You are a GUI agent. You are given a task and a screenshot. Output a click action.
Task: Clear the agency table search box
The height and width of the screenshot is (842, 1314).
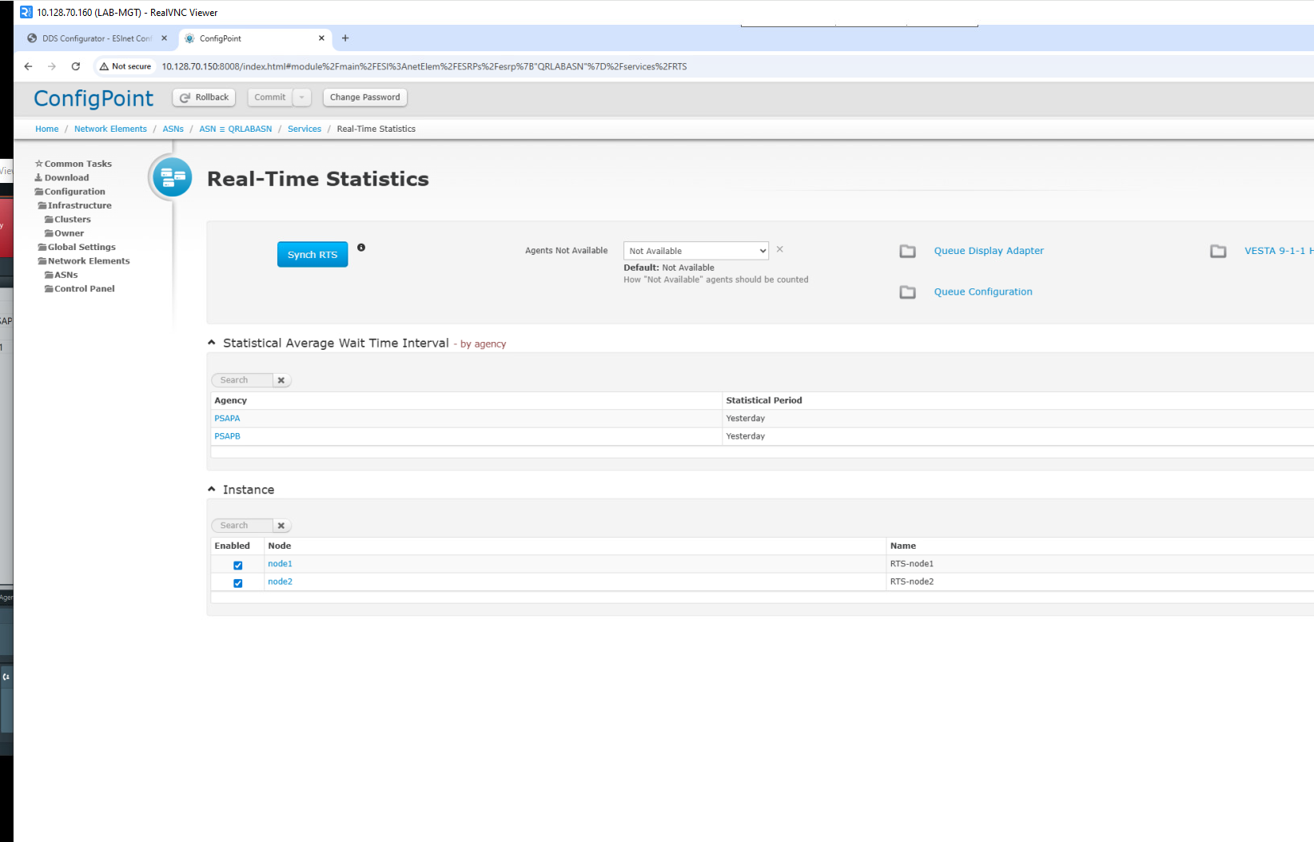281,380
